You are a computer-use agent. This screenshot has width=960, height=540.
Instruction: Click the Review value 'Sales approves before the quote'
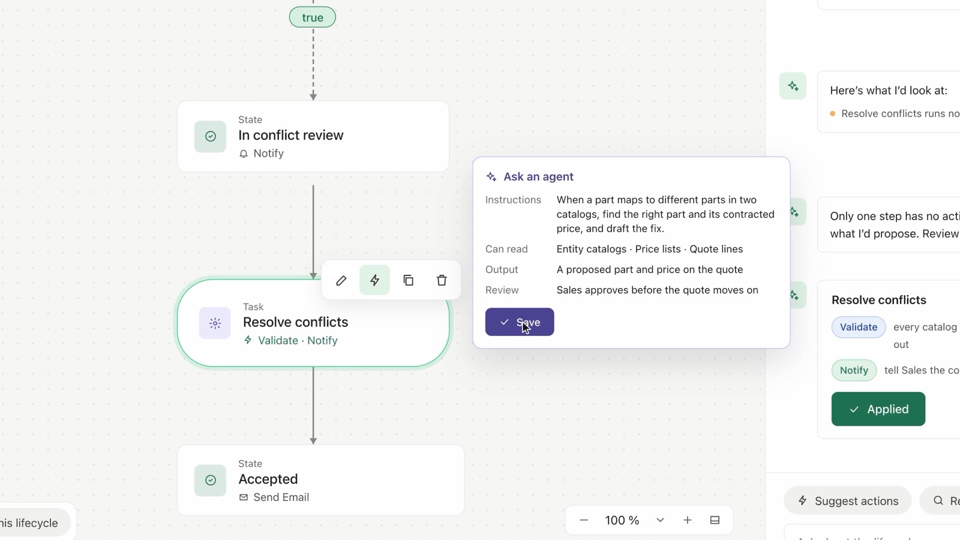[658, 290]
